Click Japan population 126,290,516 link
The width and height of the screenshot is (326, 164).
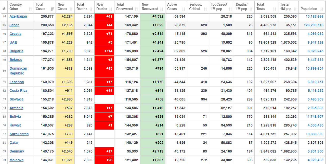click(314, 25)
